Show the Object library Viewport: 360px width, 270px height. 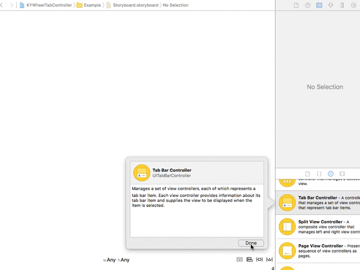(331, 174)
